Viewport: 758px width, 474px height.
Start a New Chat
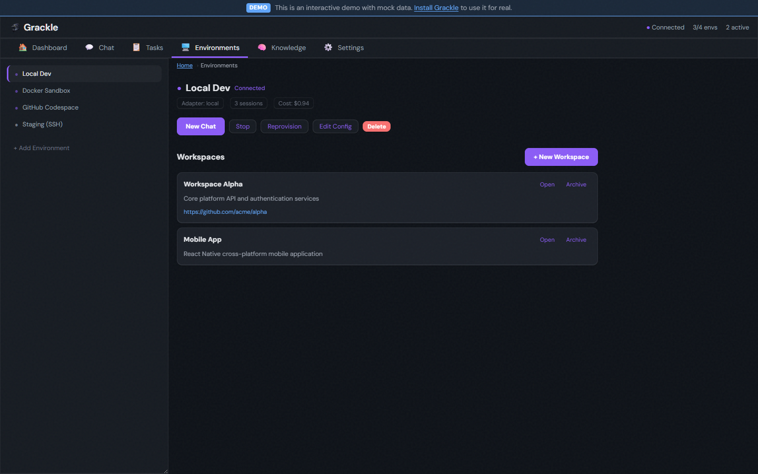coord(201,126)
